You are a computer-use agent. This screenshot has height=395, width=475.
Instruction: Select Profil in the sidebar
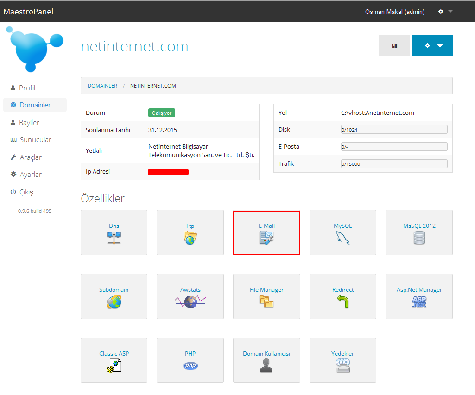(27, 88)
